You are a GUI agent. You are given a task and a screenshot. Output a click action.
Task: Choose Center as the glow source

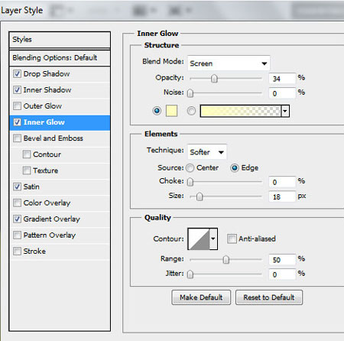click(x=190, y=168)
